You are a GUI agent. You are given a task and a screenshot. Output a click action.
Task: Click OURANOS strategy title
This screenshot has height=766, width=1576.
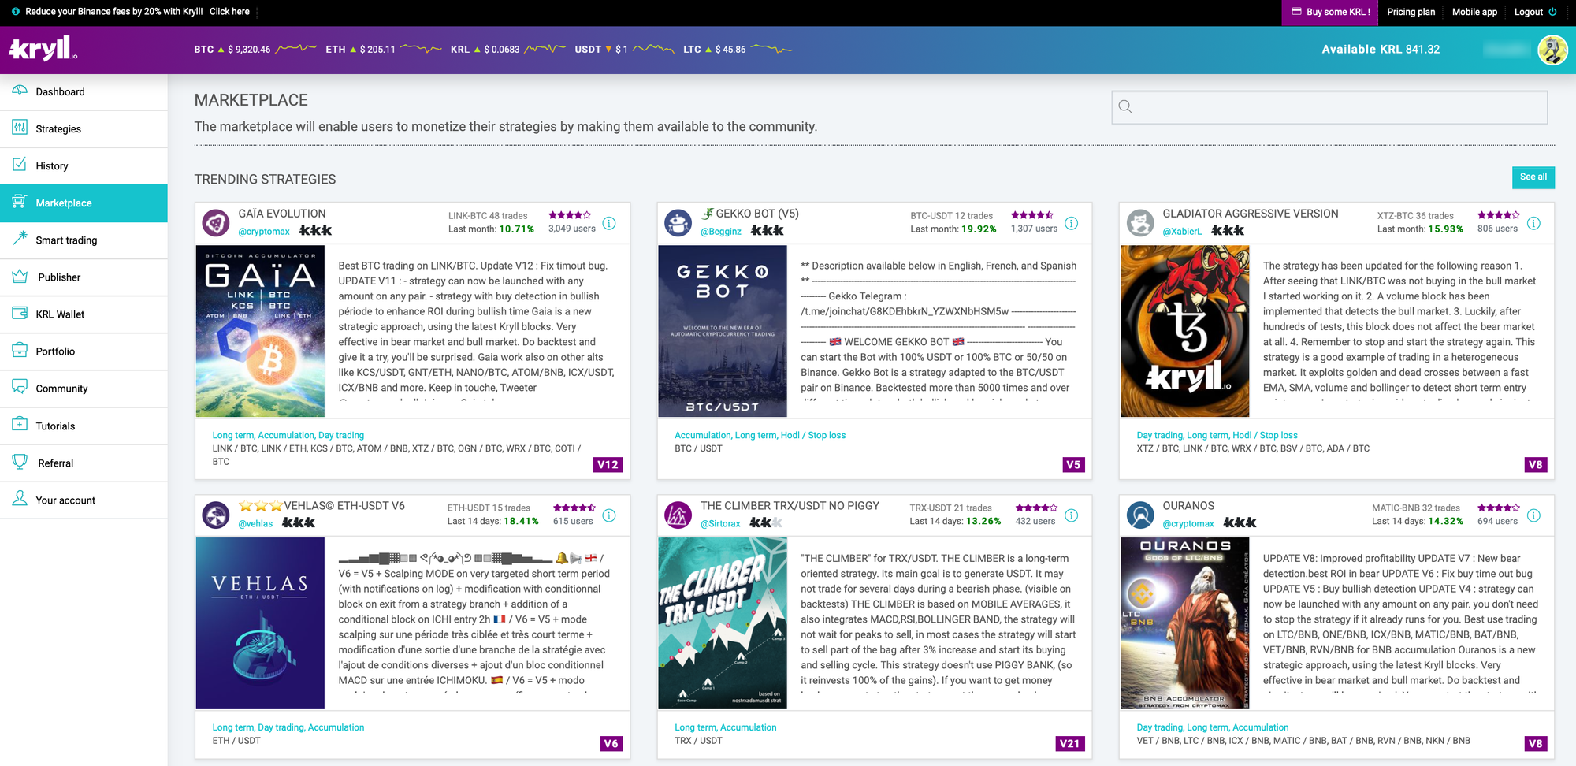1188,507
